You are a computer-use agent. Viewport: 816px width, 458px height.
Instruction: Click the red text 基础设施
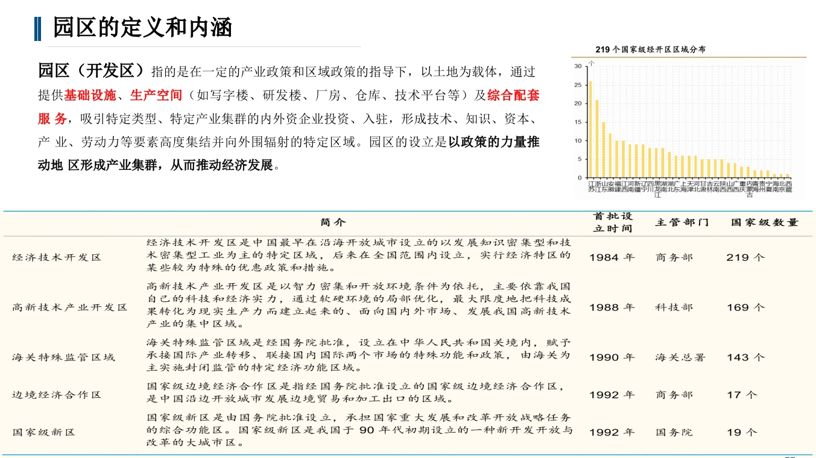point(90,95)
